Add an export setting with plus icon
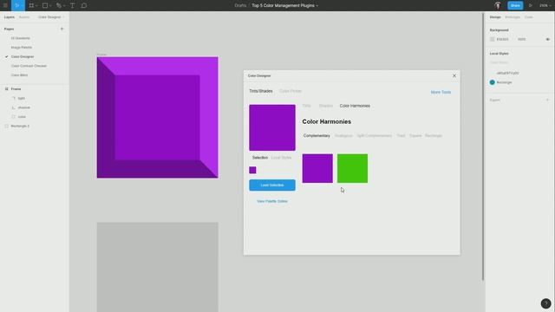This screenshot has height=312, width=555. (x=548, y=100)
